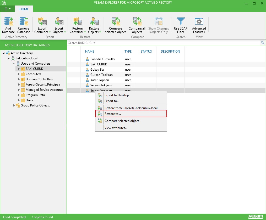Viewport: 266px width, 220px height.
Task: Open the Restore Objects dropdown arrow
Action: pos(100,32)
